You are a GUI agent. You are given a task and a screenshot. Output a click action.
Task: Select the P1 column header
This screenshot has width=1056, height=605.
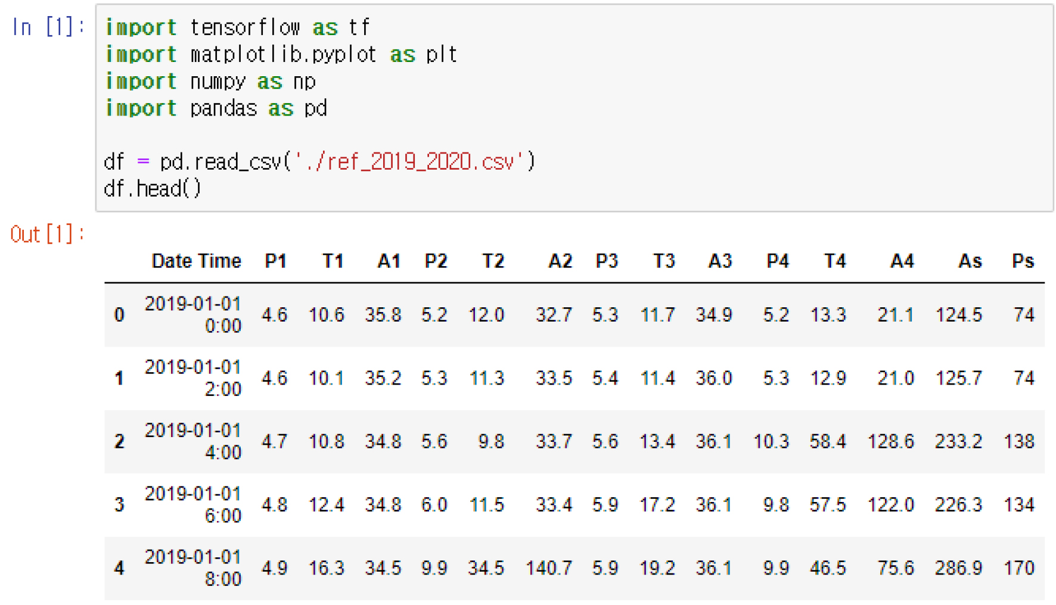(275, 261)
